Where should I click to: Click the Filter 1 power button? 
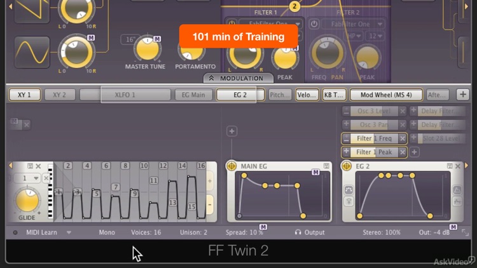point(232,23)
